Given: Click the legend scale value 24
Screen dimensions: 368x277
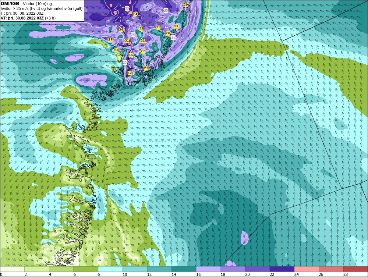Looking at the screenshot, I should pos(296,274).
